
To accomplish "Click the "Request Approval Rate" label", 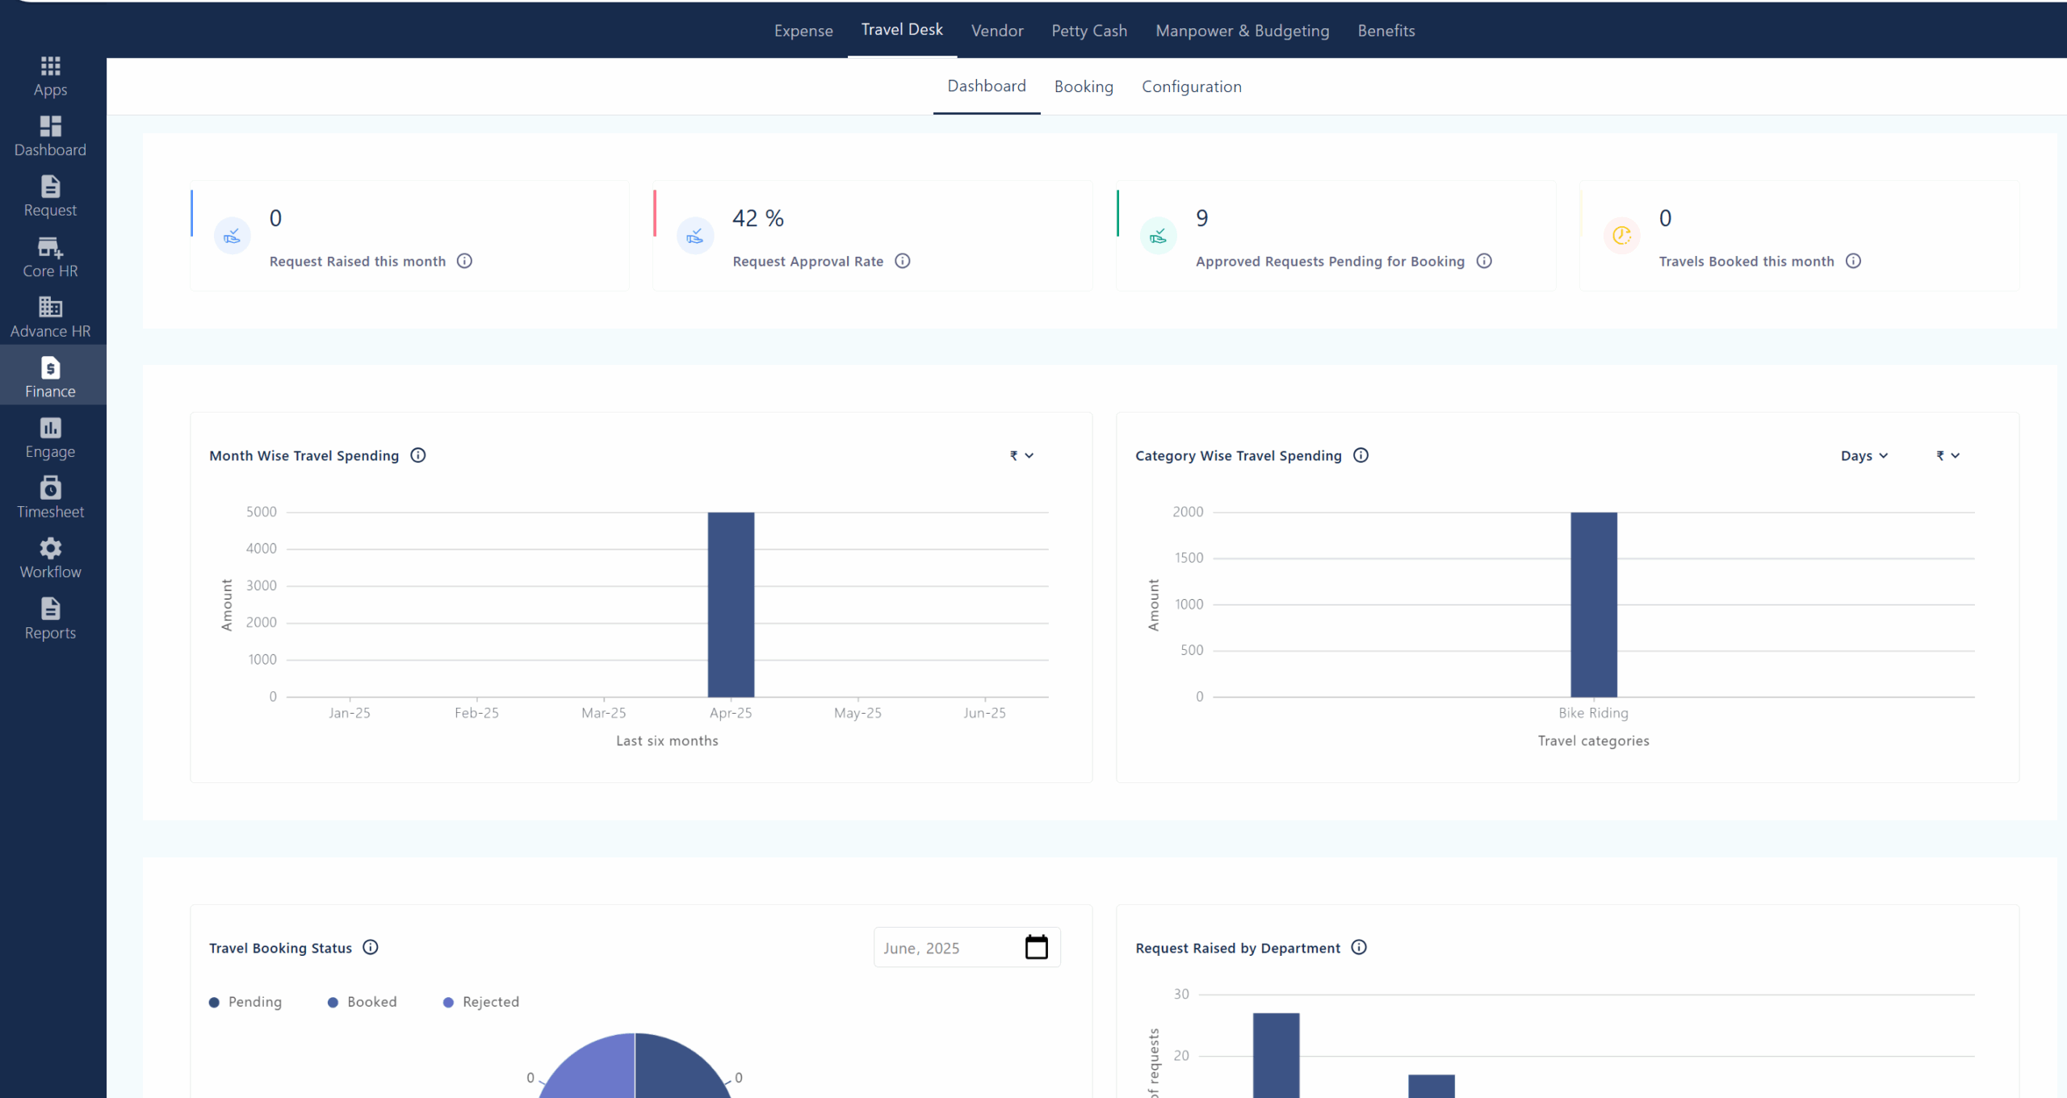I will 808,262.
